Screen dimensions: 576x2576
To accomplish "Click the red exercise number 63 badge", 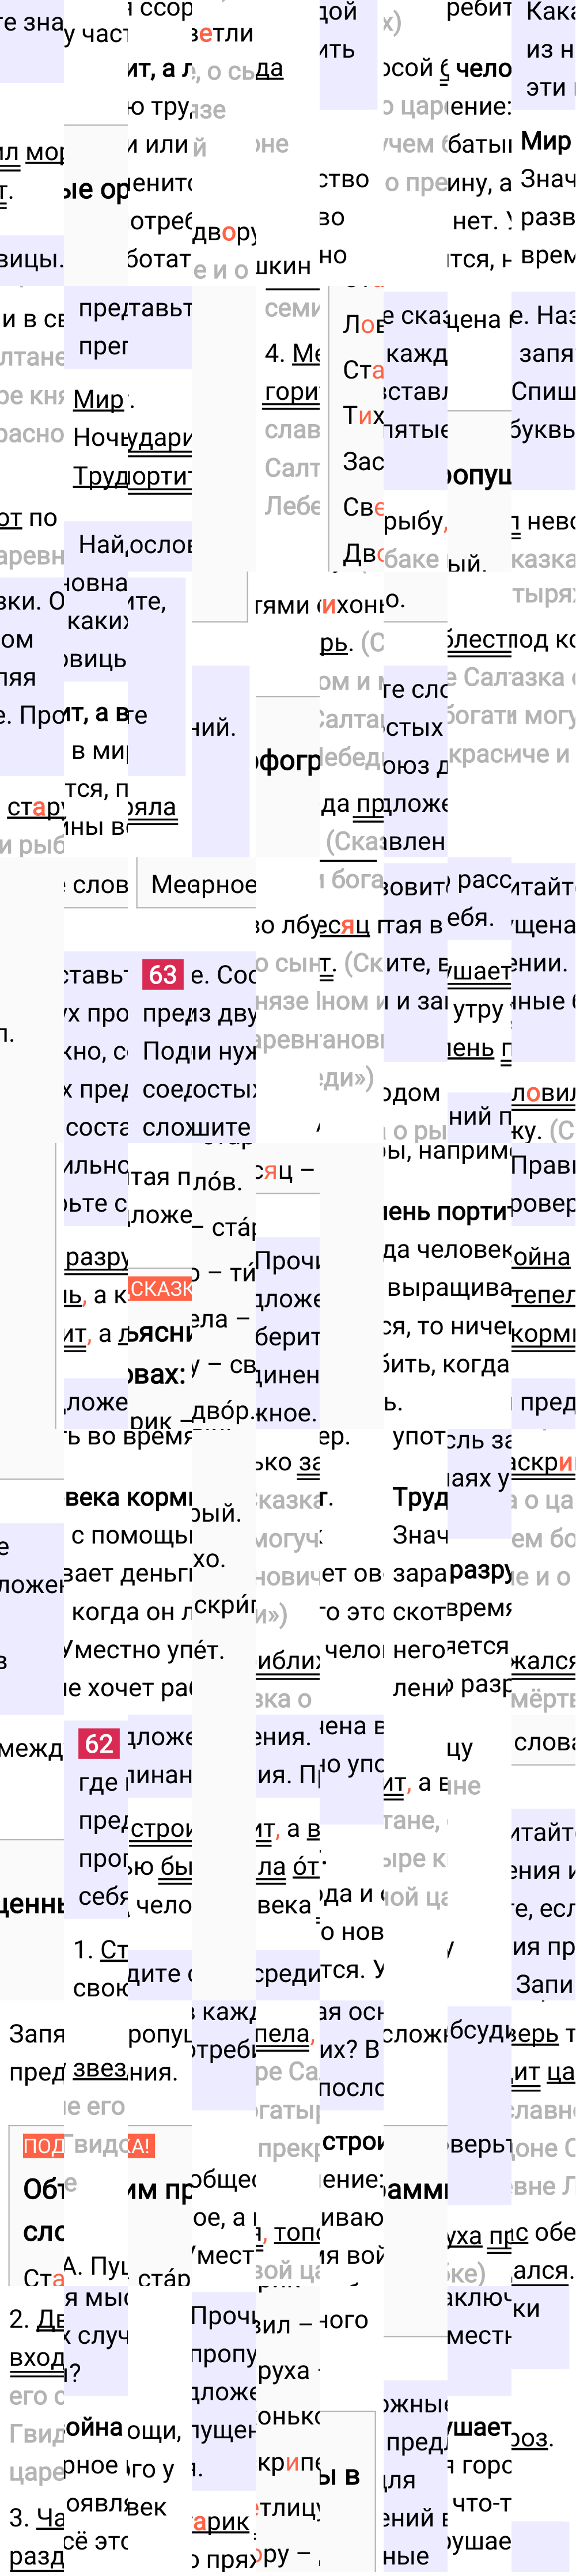I will click(x=162, y=974).
